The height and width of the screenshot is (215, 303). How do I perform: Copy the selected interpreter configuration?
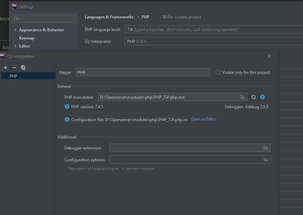[23, 67]
